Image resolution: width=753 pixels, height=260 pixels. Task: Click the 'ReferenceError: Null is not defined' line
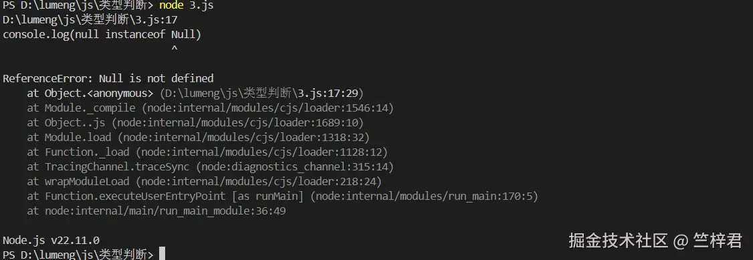coord(108,78)
